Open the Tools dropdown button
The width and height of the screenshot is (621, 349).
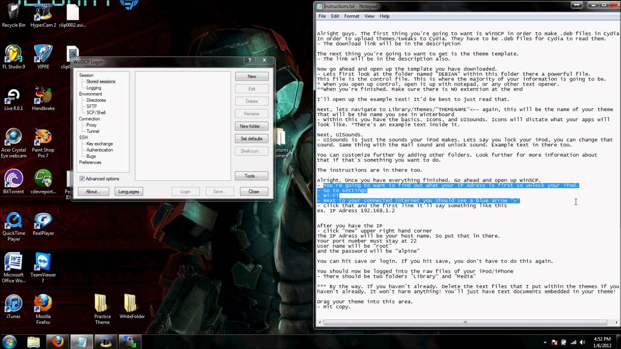point(252,176)
